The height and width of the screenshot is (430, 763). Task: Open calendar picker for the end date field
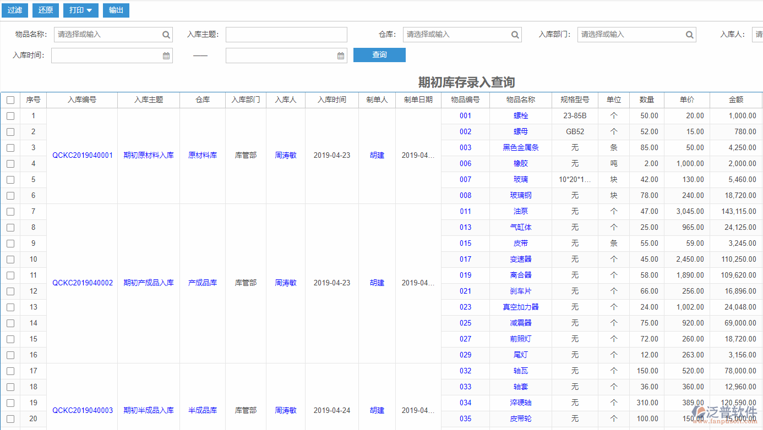coord(340,55)
